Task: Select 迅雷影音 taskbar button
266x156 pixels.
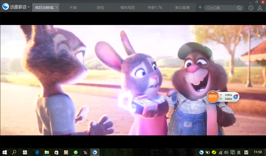Action: click(x=95, y=152)
